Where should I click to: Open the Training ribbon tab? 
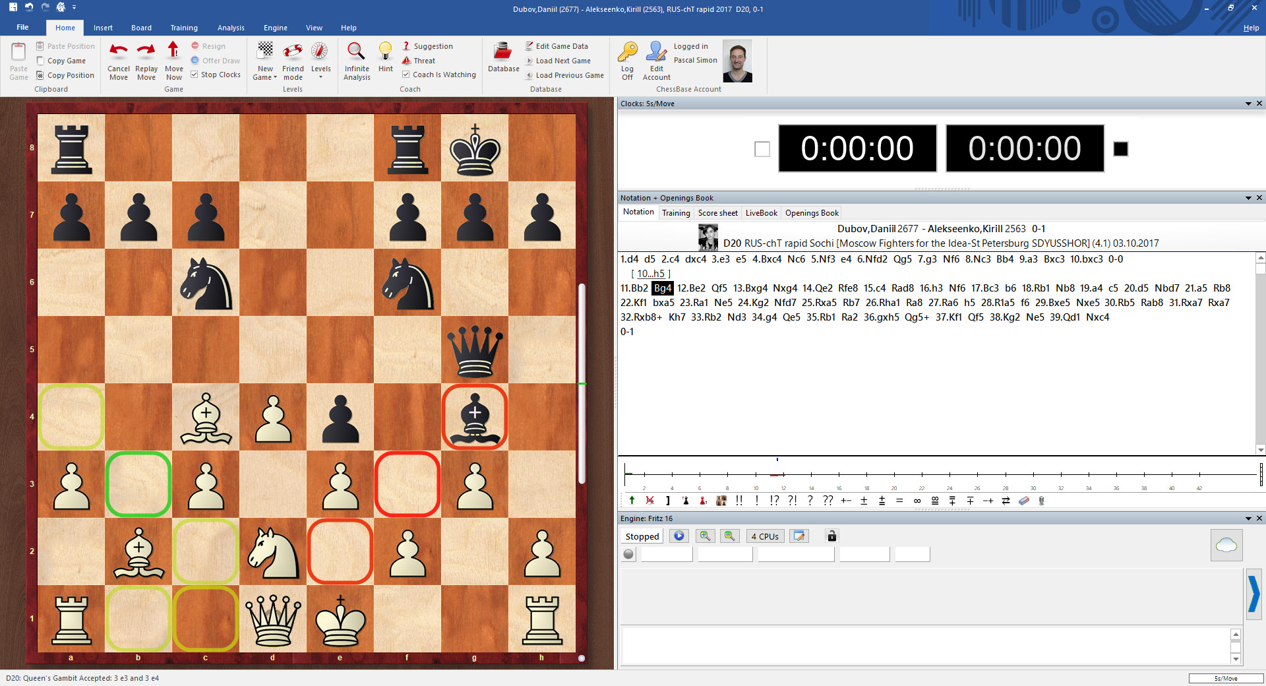tap(184, 28)
